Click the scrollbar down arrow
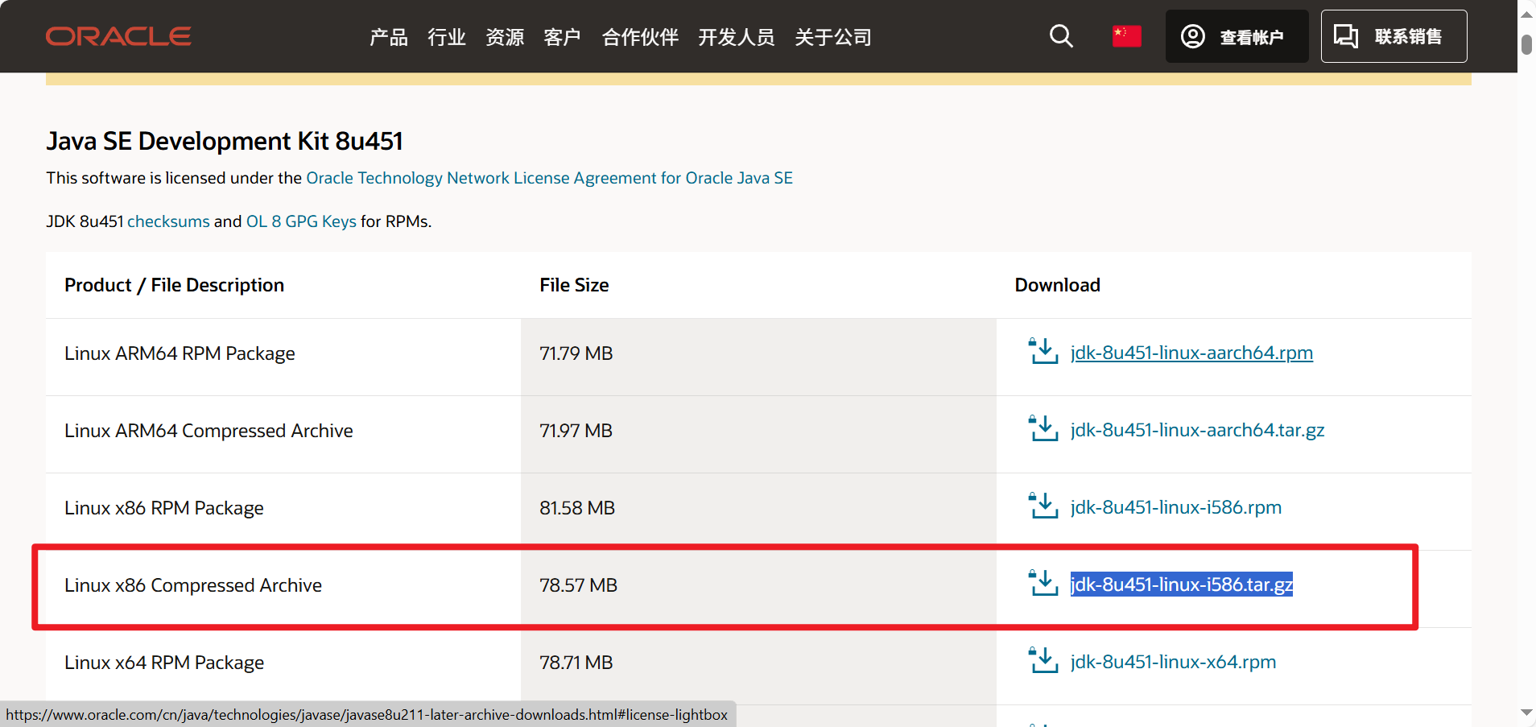The height and width of the screenshot is (727, 1536). [1526, 713]
